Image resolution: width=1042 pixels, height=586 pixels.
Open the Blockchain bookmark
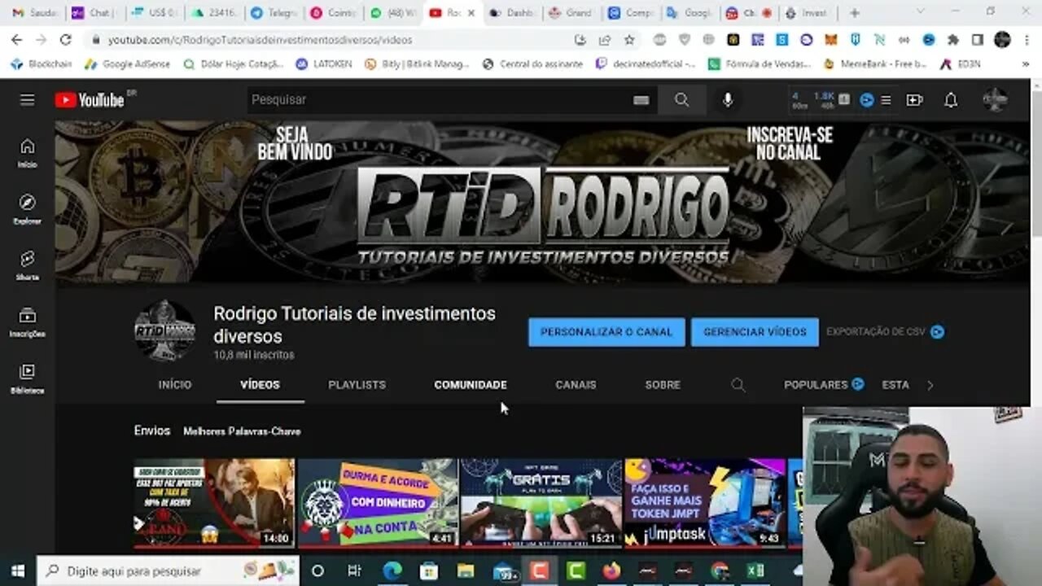[42, 63]
